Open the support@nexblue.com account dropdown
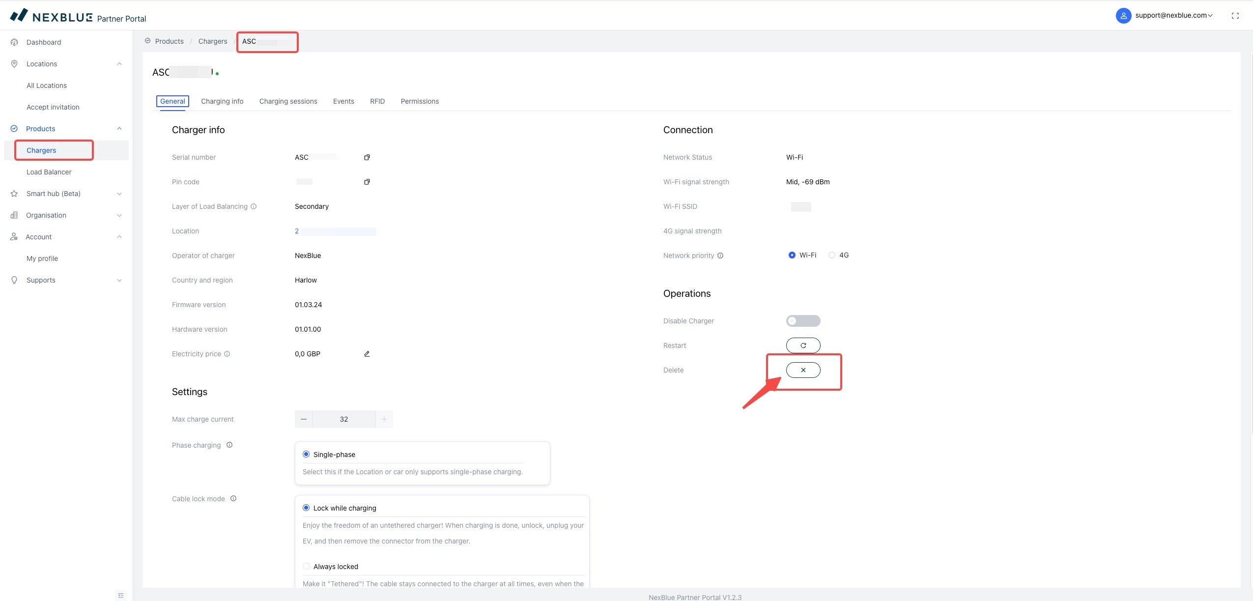Screen dimensions: 1253x601 pyautogui.click(x=1173, y=15)
